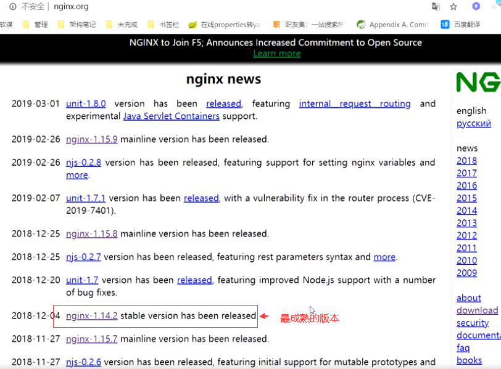Switch language to русский
Viewport: 501px width, 369px height.
pyautogui.click(x=474, y=123)
